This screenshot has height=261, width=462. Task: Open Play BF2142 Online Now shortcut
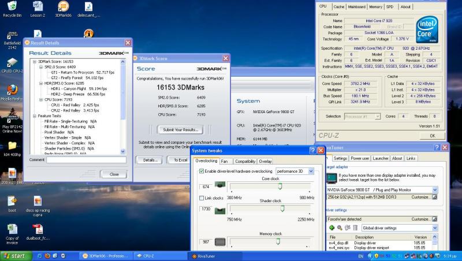click(12, 118)
